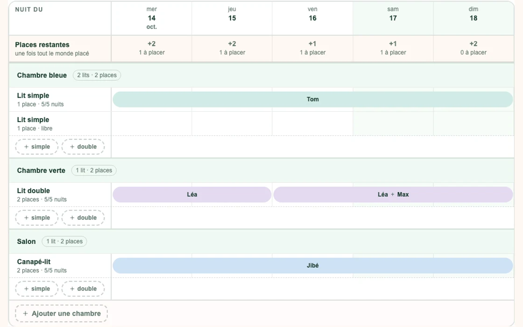Select the jeu 15 column header
This screenshot has height=327, width=523.
pyautogui.click(x=232, y=18)
